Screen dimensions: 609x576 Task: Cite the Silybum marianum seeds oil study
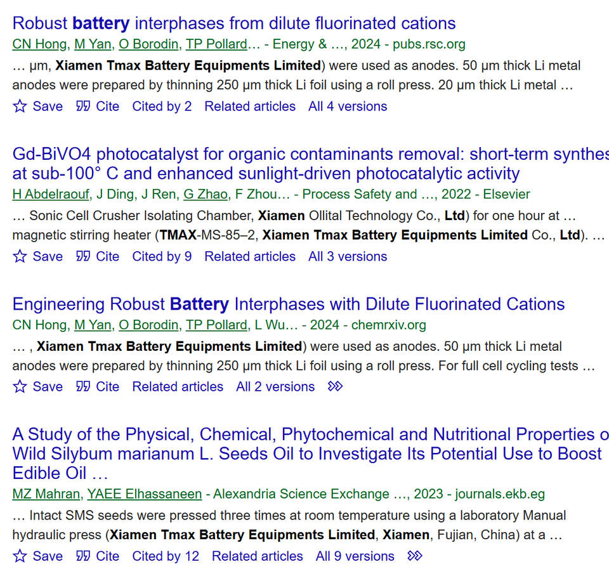tap(83, 556)
